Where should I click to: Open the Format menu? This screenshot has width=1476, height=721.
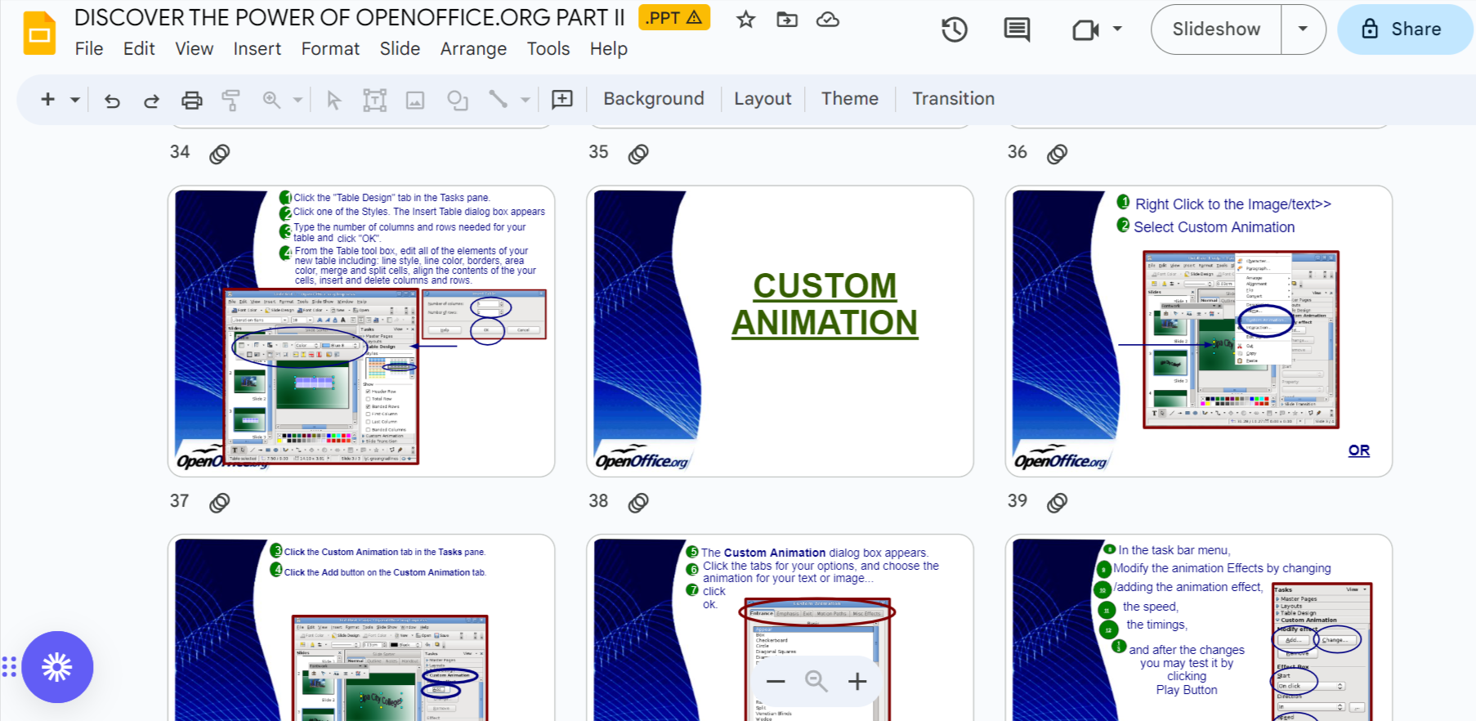330,49
